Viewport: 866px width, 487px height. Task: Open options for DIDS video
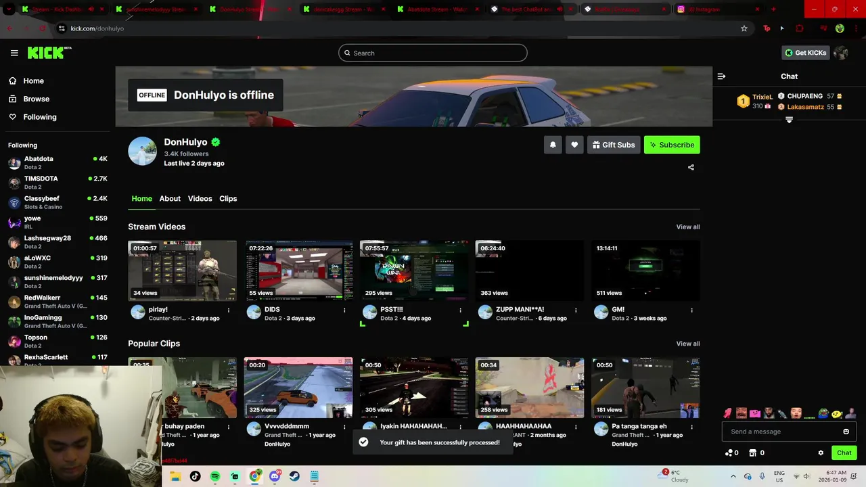coord(344,310)
